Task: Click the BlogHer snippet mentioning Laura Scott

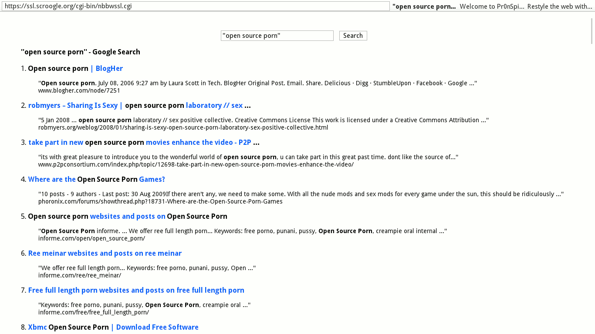Action: tap(258, 83)
